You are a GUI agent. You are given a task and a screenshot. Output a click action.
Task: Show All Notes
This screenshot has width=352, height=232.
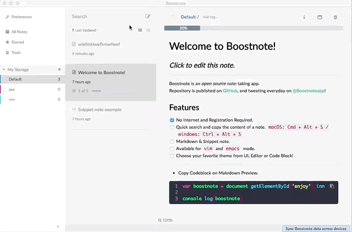point(16,32)
